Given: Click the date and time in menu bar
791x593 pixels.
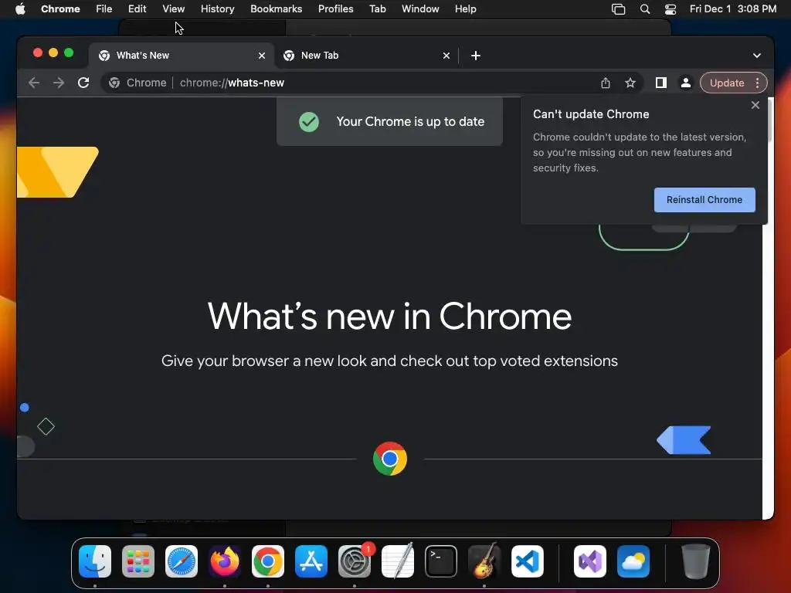Looking at the screenshot, I should point(733,9).
